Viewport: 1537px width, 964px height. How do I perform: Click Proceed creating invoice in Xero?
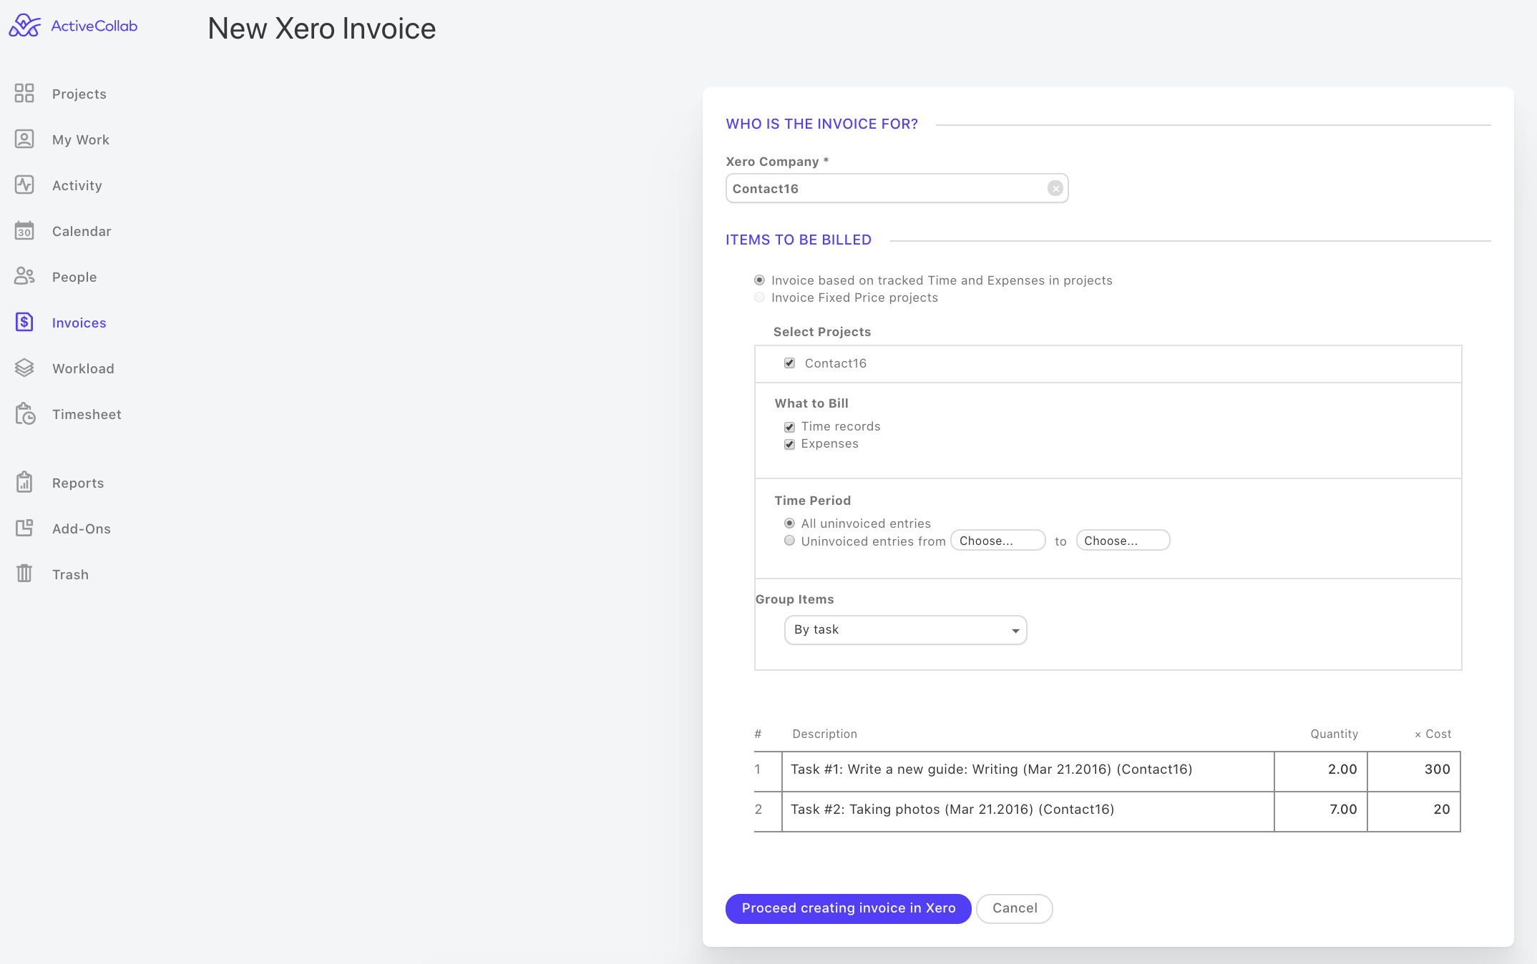tap(849, 908)
